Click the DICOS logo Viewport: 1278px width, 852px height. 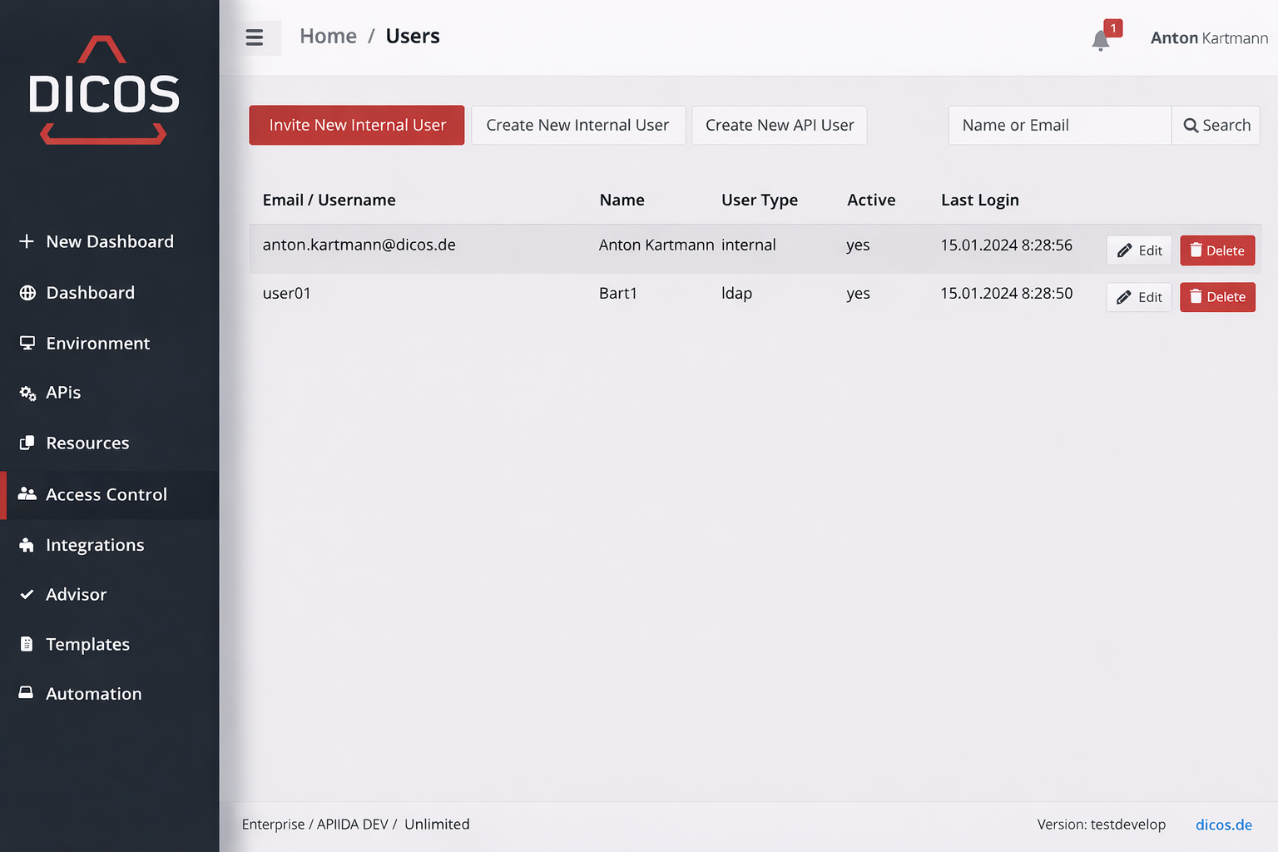point(104,90)
